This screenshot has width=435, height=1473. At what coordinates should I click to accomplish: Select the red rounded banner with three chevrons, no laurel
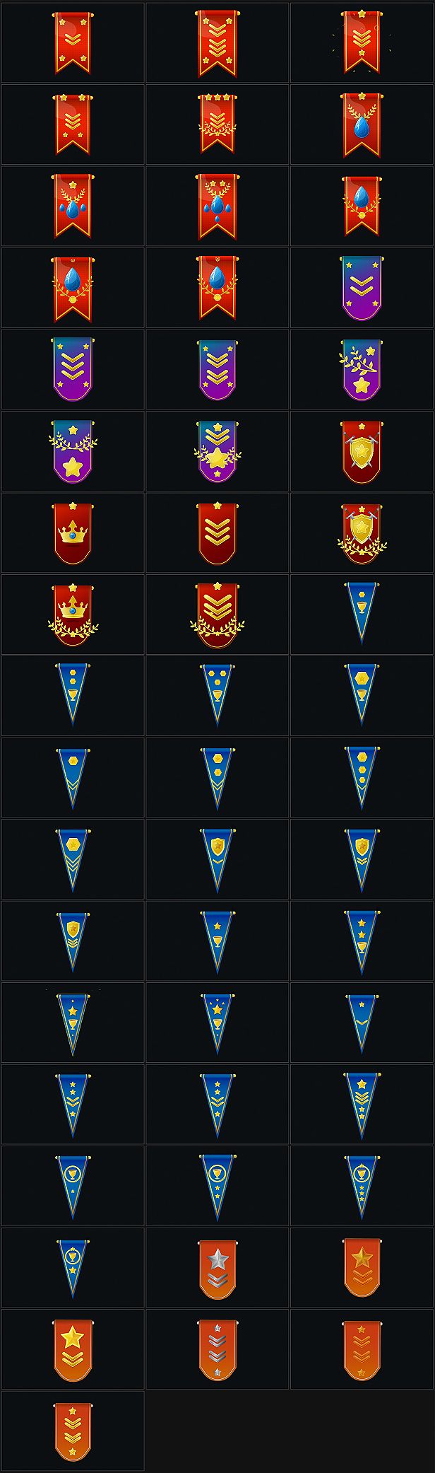coord(218,532)
